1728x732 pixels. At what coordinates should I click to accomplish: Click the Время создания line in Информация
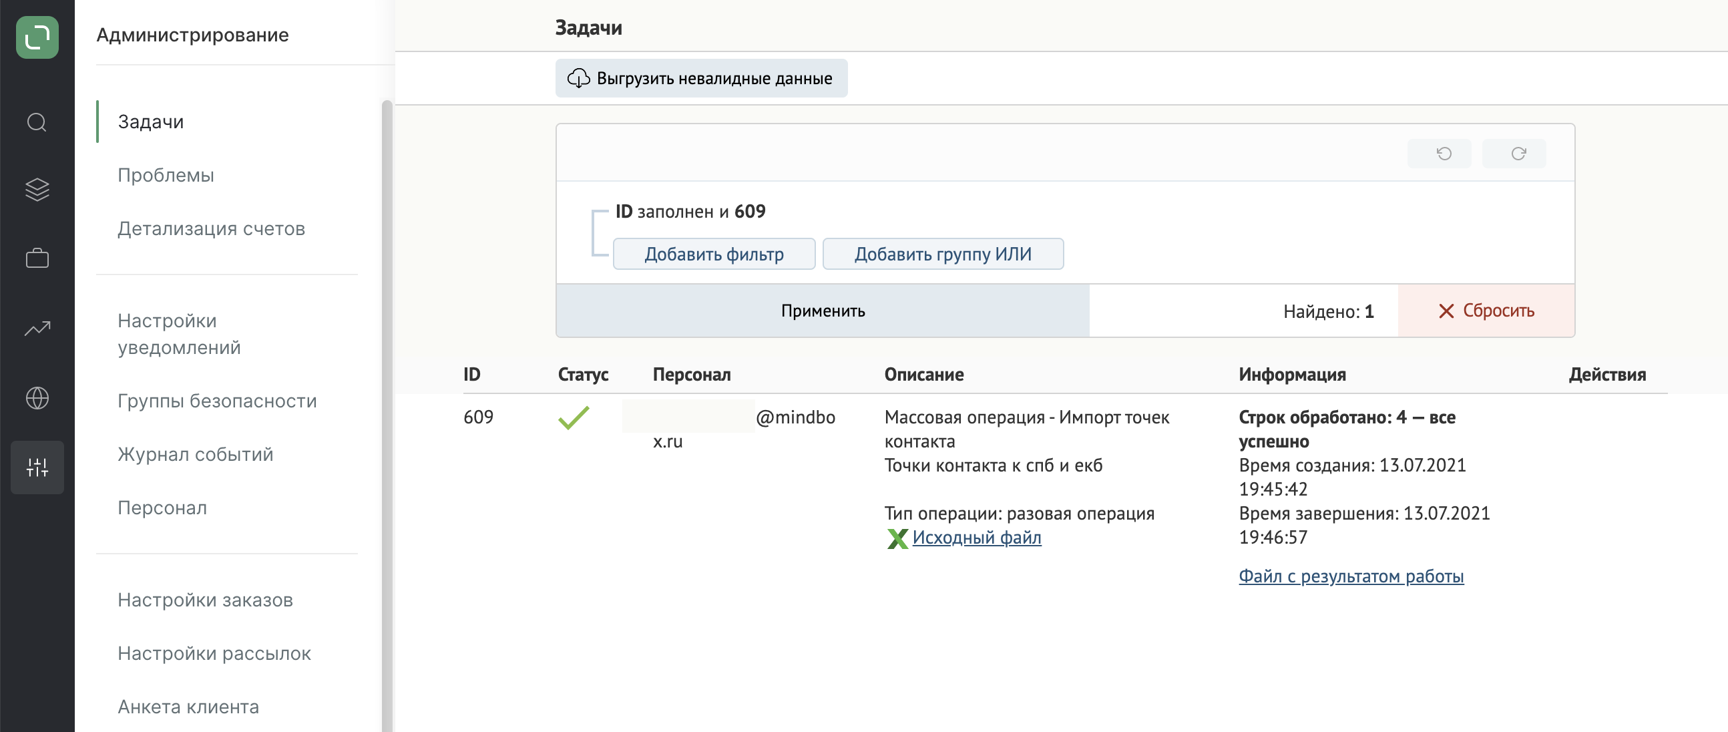pos(1352,477)
